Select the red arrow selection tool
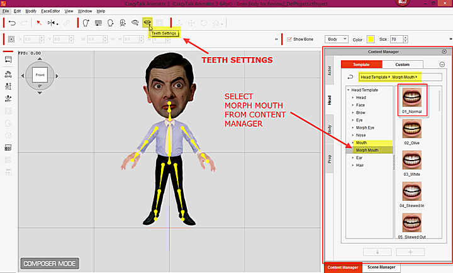This screenshot has width=453, height=273. coord(38,23)
